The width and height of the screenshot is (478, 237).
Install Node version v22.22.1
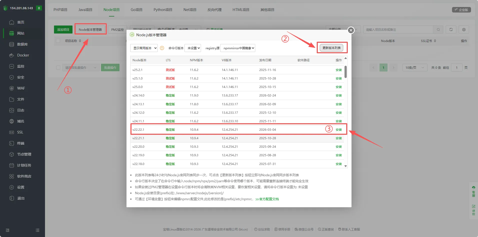[x=338, y=130]
